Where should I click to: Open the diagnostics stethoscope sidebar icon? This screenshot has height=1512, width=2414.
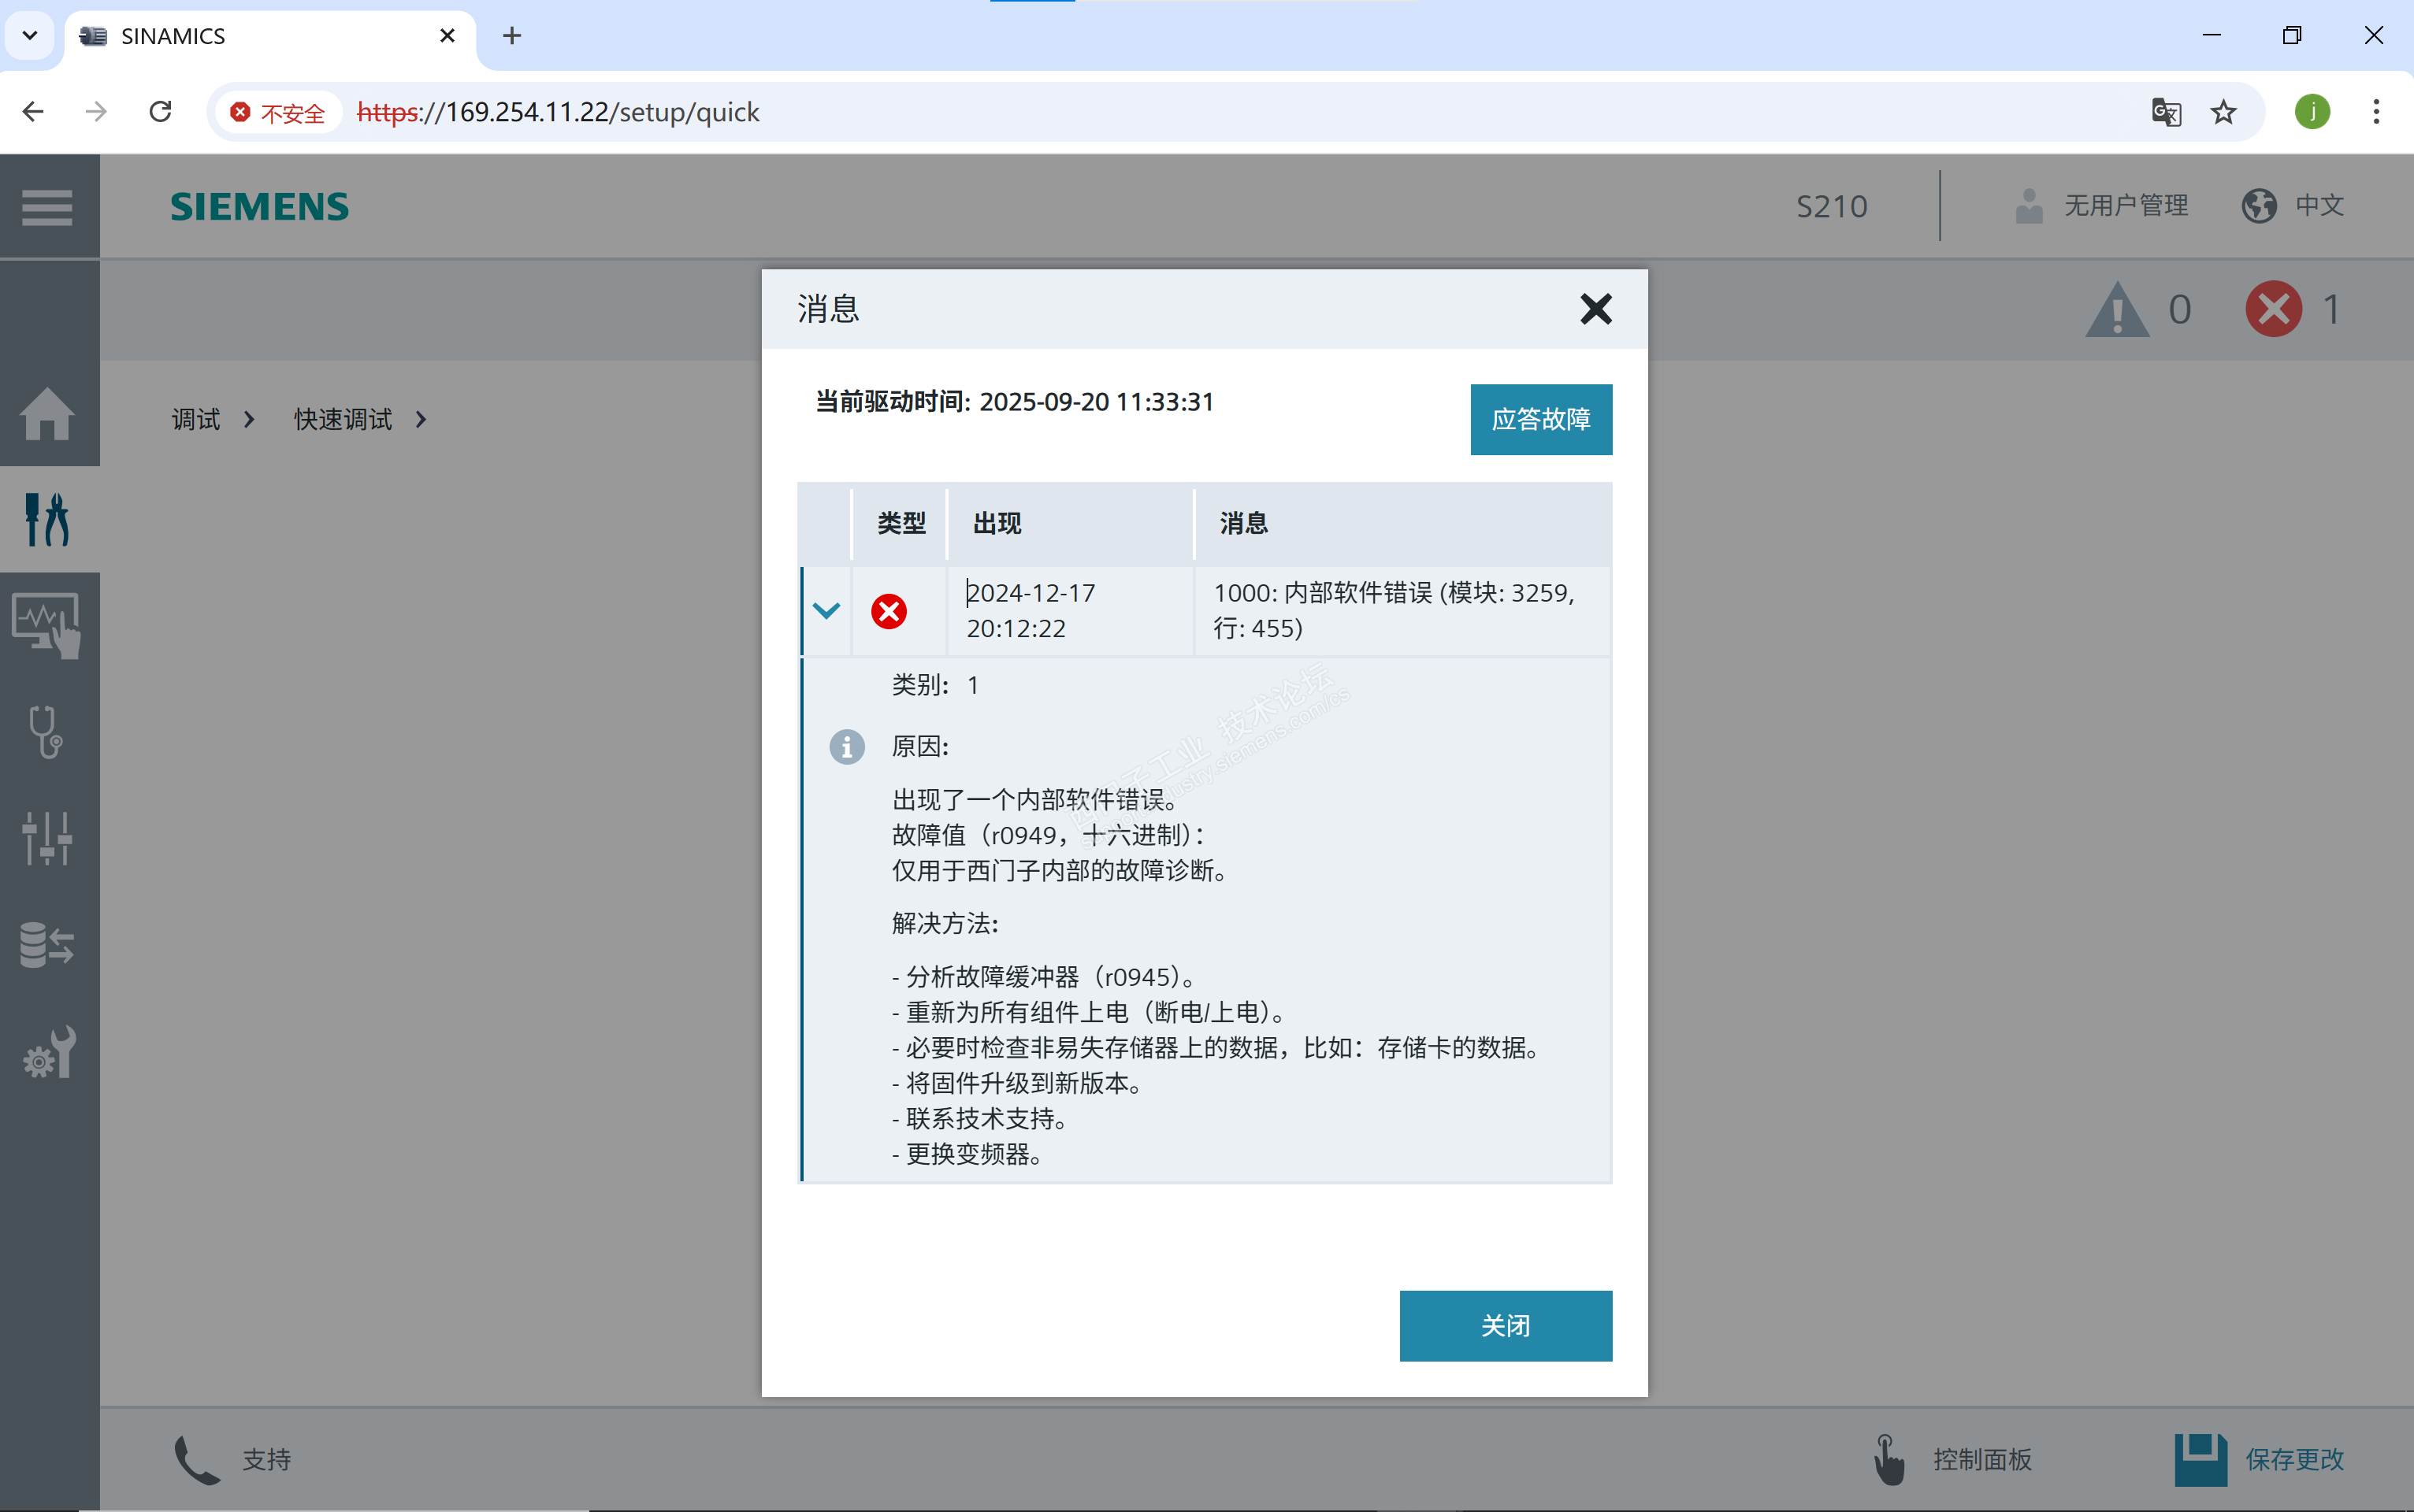coord(47,731)
